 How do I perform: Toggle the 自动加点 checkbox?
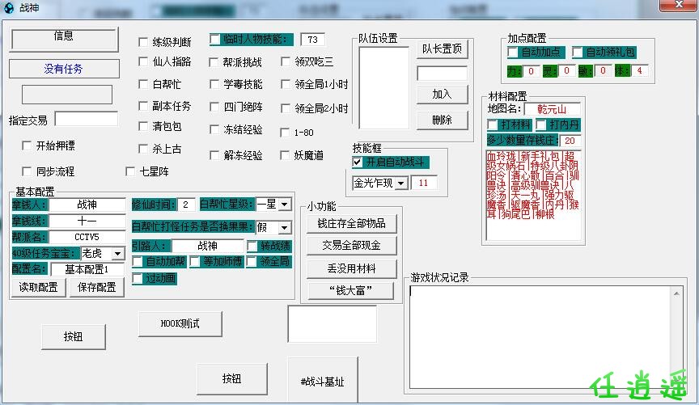513,53
